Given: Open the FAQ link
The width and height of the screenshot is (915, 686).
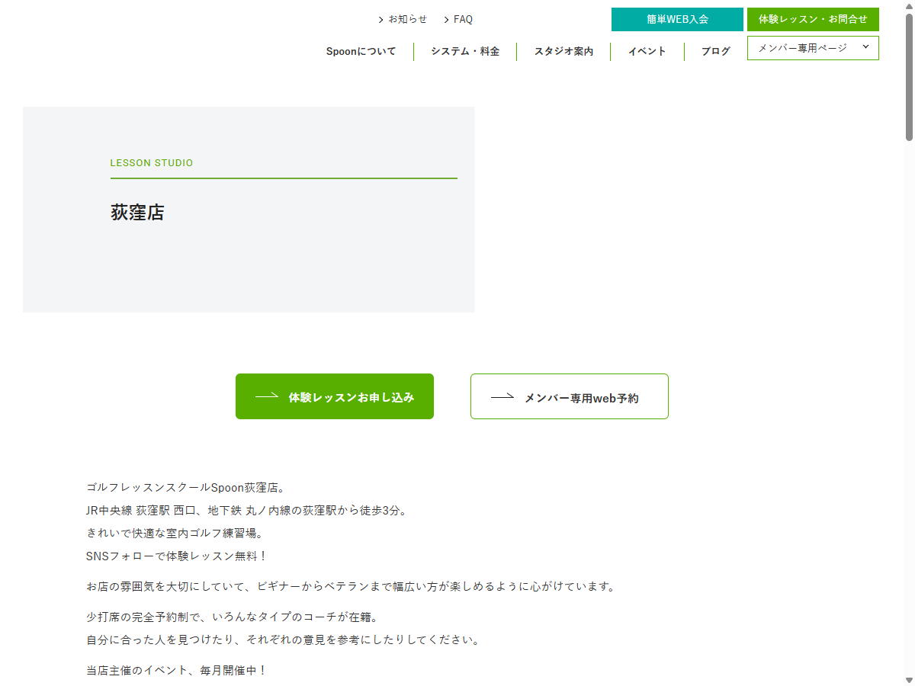Looking at the screenshot, I should click(x=463, y=19).
